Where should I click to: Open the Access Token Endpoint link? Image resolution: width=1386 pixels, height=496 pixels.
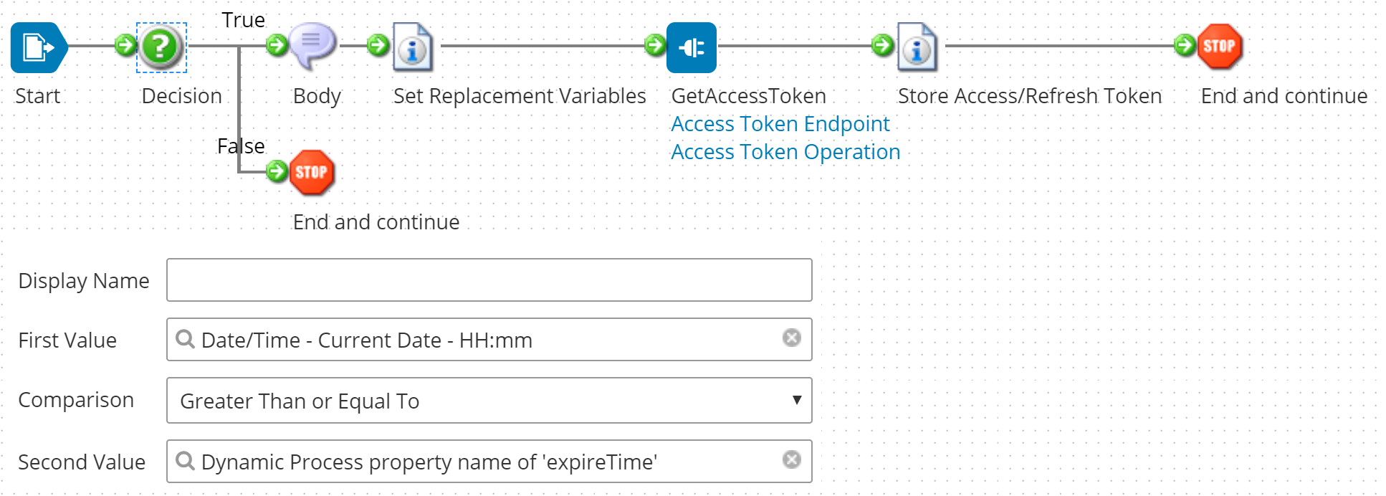[x=780, y=124]
